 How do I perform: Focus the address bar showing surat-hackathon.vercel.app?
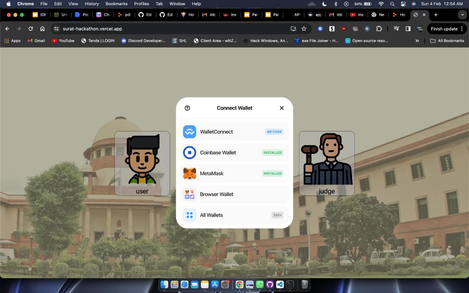pyautogui.click(x=172, y=29)
